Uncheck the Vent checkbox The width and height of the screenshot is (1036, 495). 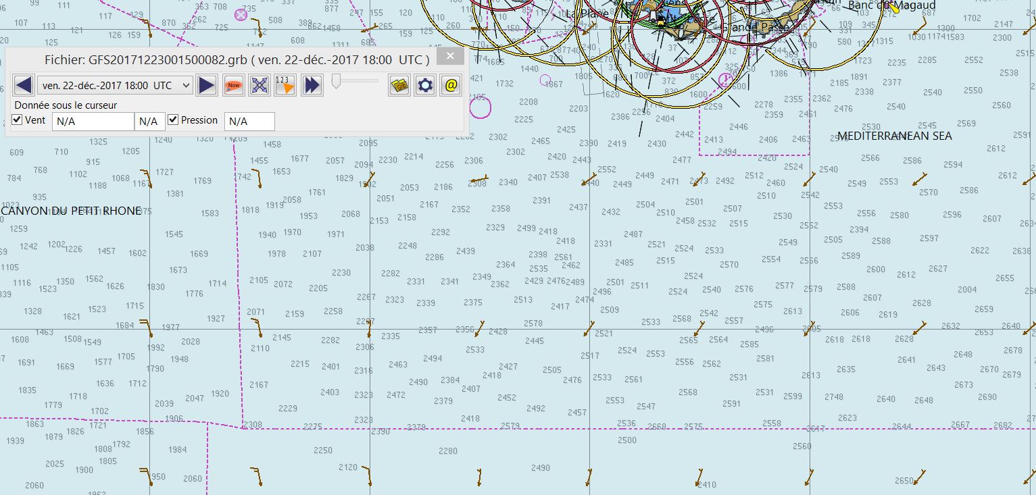click(18, 120)
